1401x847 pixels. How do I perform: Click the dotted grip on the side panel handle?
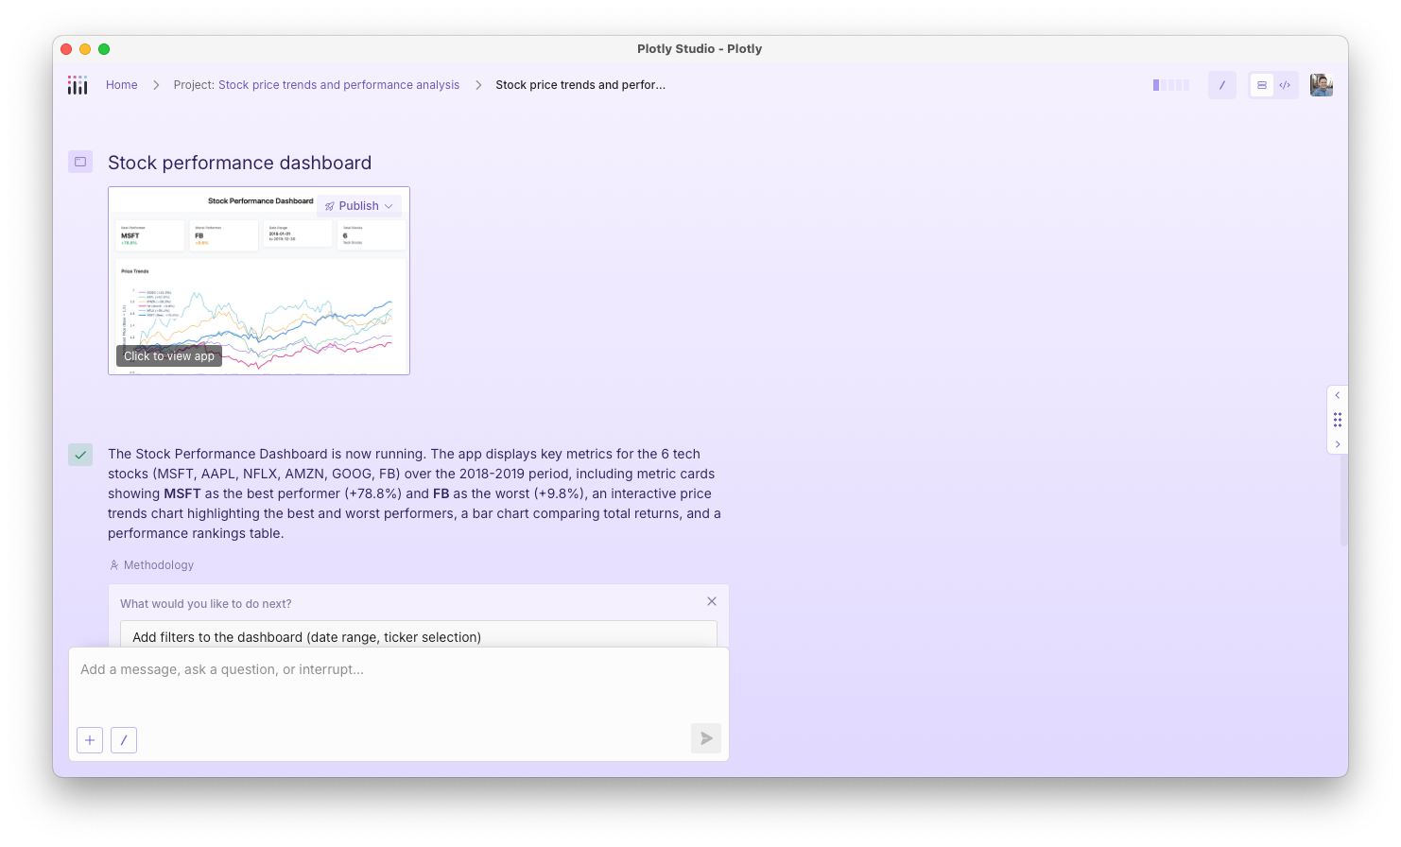[x=1338, y=420]
